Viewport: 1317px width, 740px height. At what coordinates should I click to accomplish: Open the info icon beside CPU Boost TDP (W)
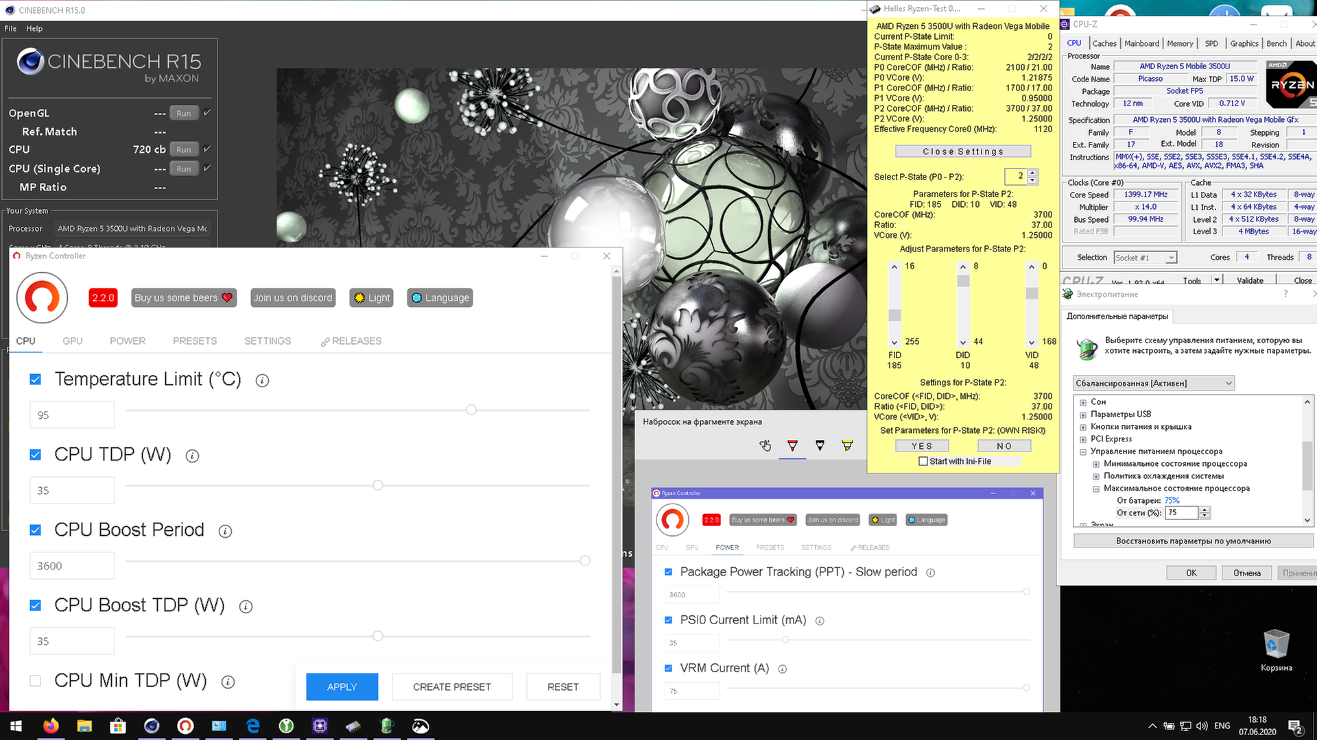pyautogui.click(x=246, y=607)
